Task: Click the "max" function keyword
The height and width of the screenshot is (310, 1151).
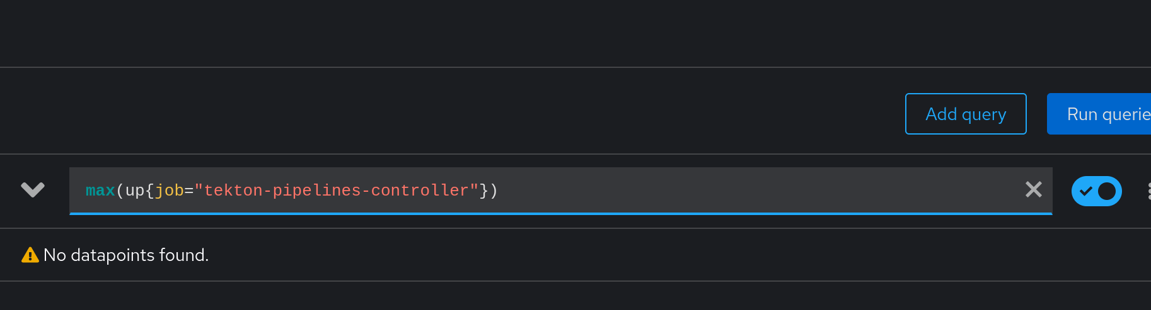Action: click(100, 191)
